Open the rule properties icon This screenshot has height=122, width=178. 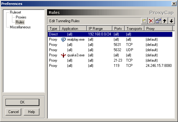tap(158, 21)
